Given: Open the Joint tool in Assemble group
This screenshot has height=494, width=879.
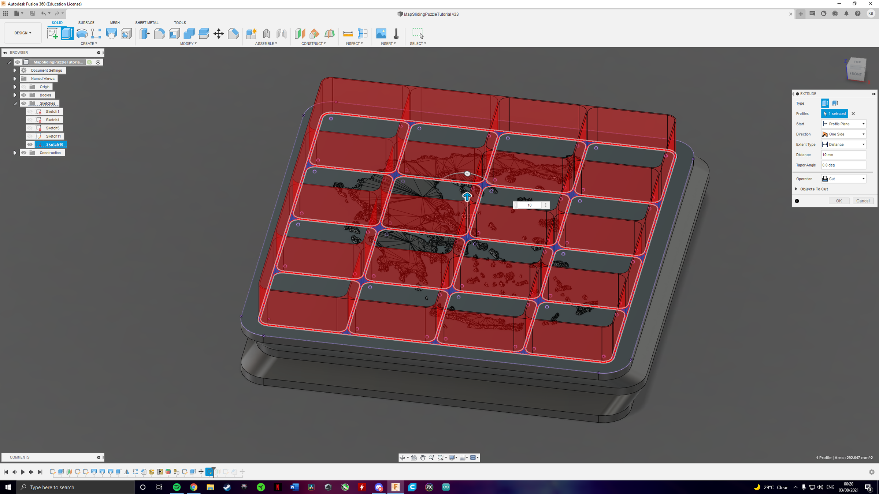Looking at the screenshot, I should 266,33.
